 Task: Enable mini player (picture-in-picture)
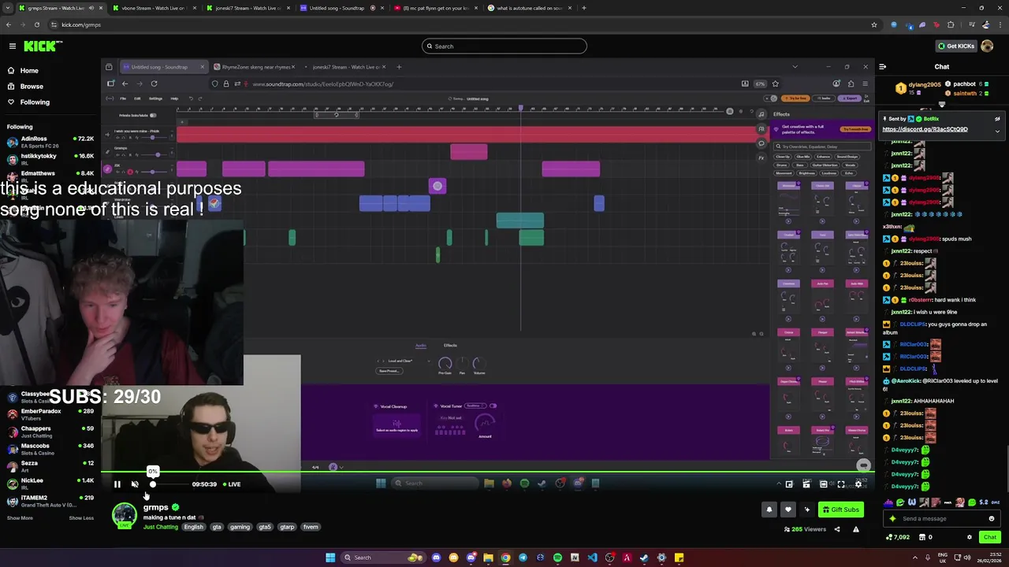[789, 484]
